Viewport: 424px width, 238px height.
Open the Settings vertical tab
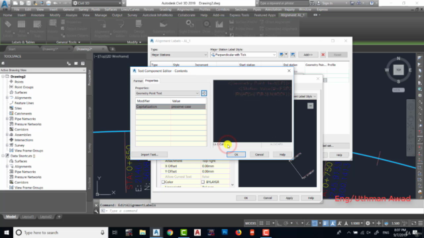pyautogui.click(x=89, y=113)
